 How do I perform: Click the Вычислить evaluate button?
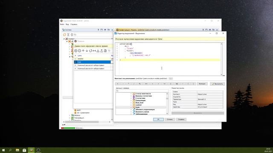217,84
